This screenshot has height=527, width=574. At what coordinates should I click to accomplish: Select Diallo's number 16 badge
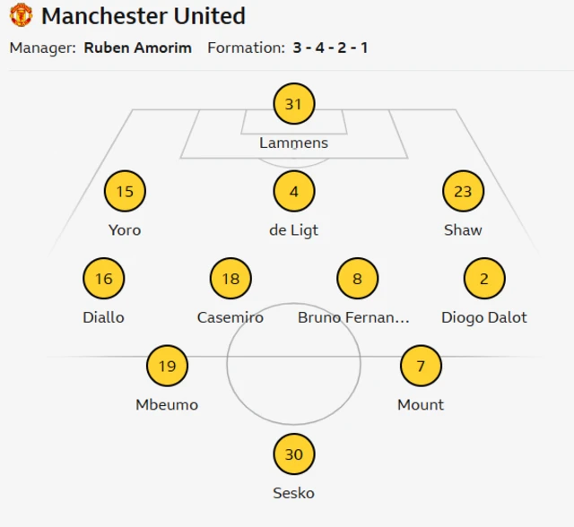(104, 279)
